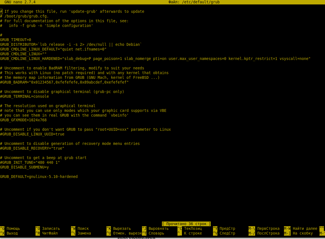This screenshot has height=239, width=325.
Task: Place cursor on #GRUB_BADRAM line
Action: click(64, 82)
